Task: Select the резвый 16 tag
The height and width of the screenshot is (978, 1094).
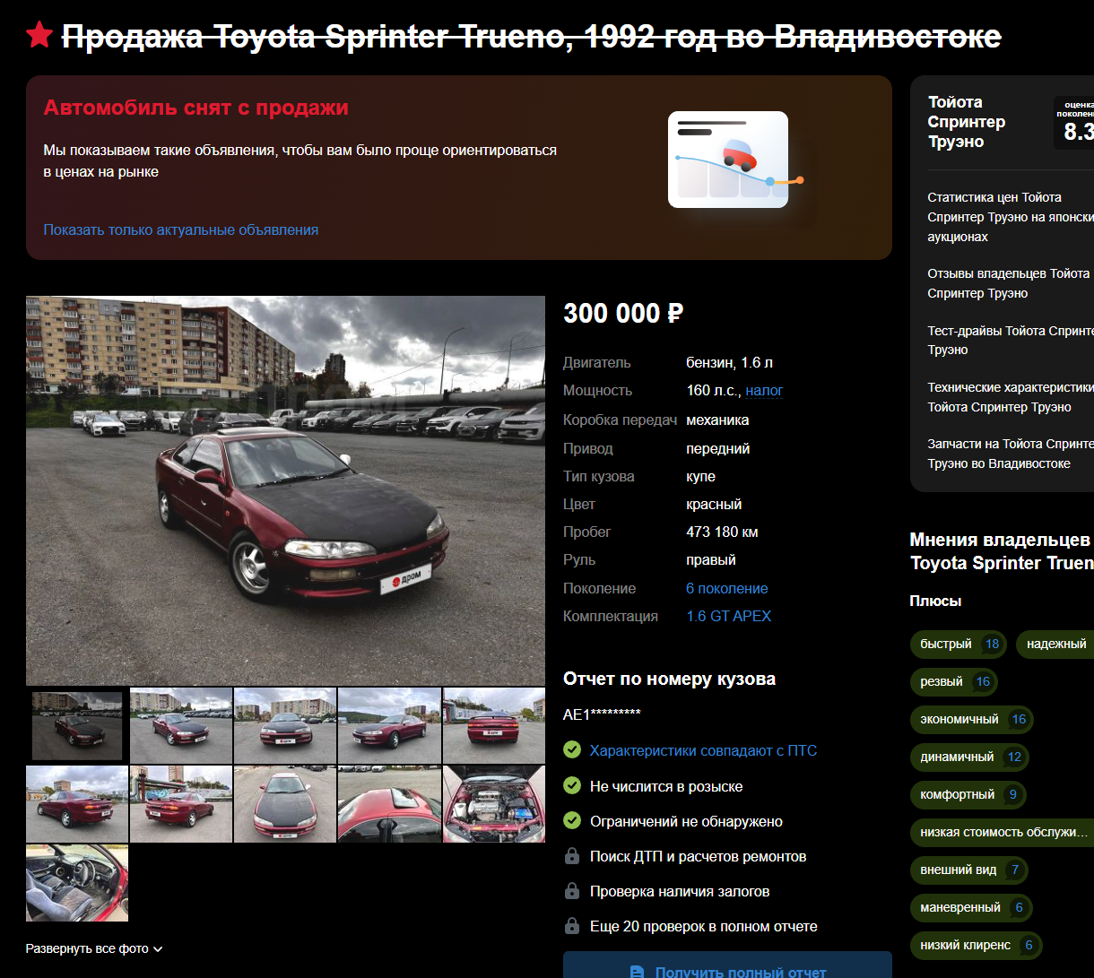Action: click(x=954, y=681)
